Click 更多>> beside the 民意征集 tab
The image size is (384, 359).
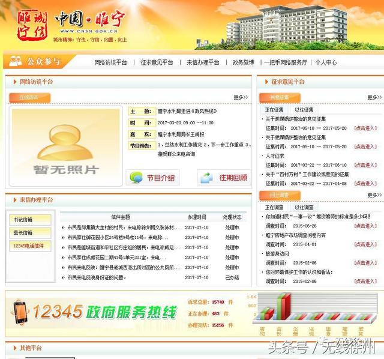[x=374, y=97]
